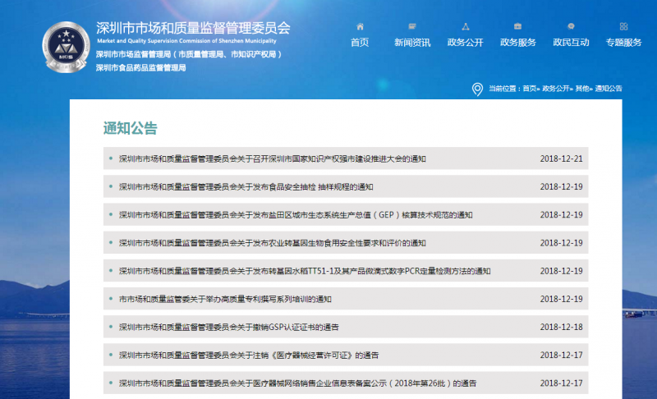Open the 政务服务 navigation menu item
This screenshot has width=657, height=399.
517,43
